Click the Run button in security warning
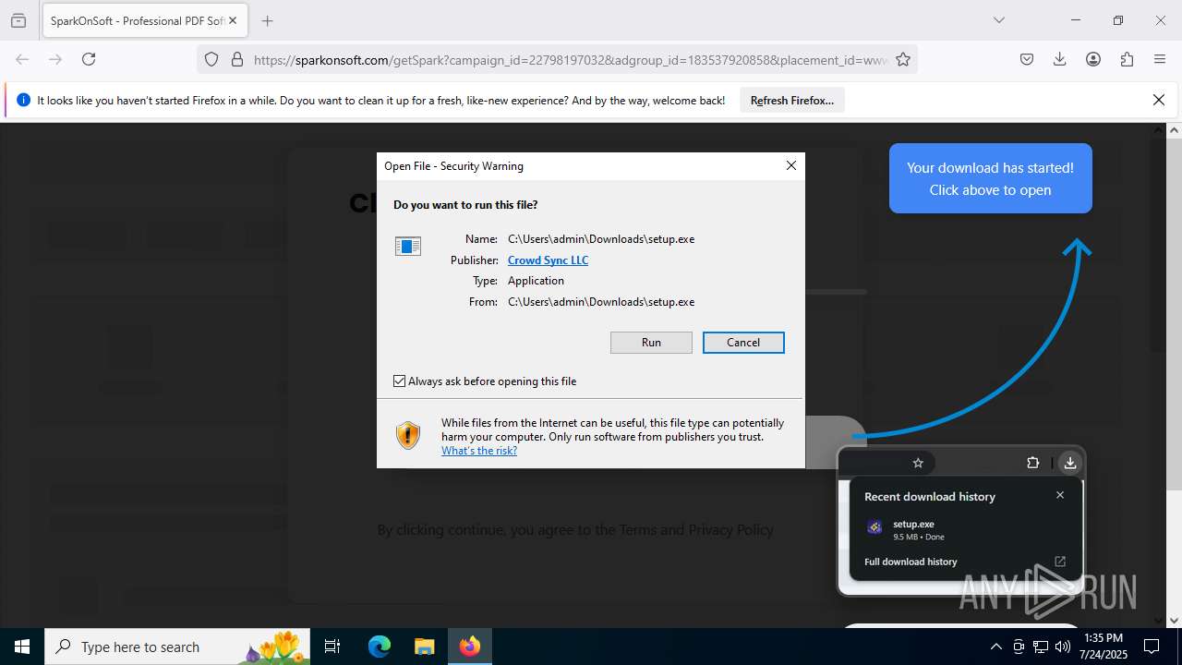Image resolution: width=1182 pixels, height=665 pixels. coord(651,343)
